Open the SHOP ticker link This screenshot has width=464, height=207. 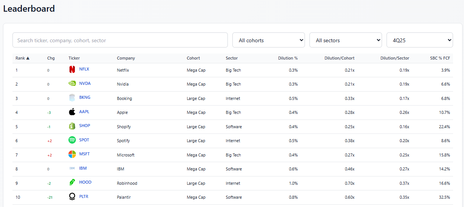pos(85,126)
